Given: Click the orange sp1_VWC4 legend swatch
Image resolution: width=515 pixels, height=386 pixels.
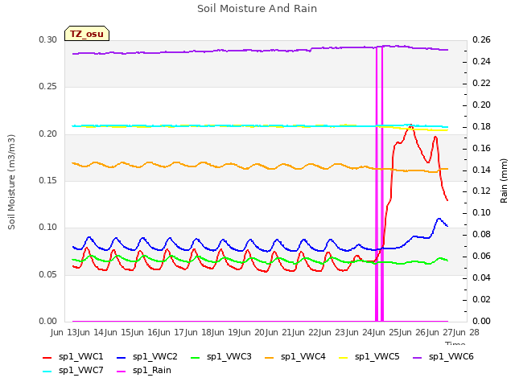Looking at the screenshot, I should pyautogui.click(x=270, y=357).
